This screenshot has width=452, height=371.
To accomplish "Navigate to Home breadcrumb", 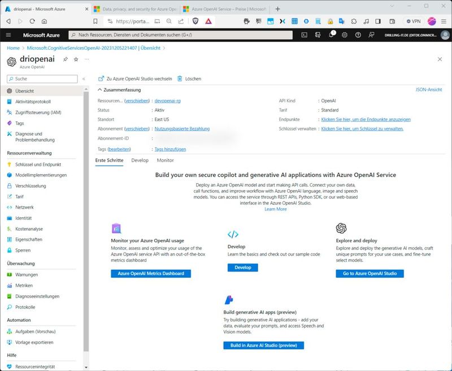I will point(13,48).
